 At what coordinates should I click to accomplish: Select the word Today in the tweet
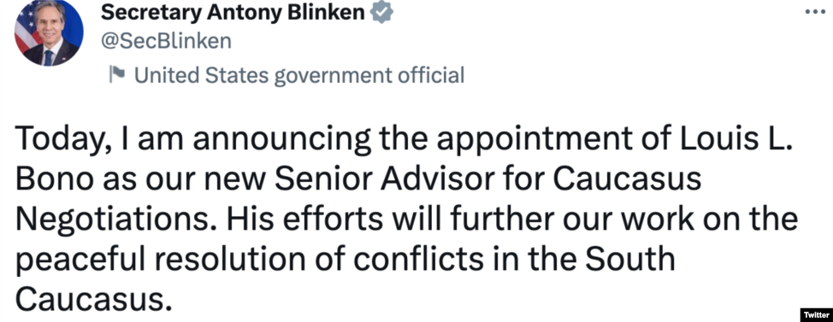coord(58,141)
